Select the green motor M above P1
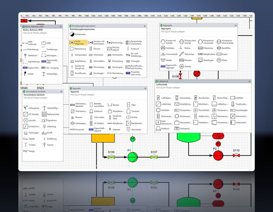Screen dimensions: 273x212 pos(133,139)
